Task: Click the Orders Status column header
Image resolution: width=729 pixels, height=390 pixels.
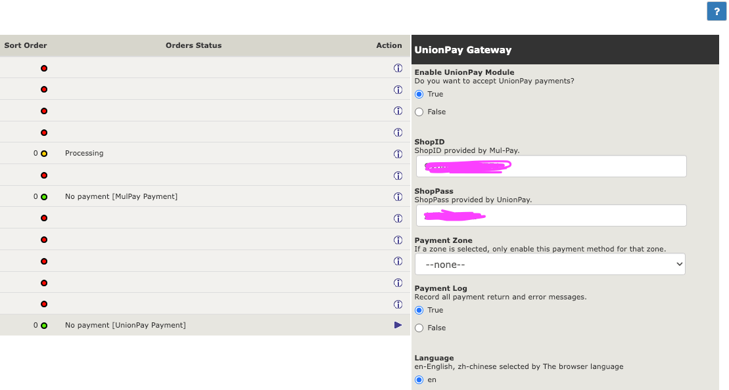Action: click(193, 45)
